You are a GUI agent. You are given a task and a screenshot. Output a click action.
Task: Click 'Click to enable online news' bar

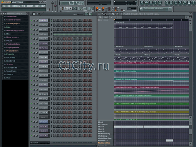click(x=156, y=9)
